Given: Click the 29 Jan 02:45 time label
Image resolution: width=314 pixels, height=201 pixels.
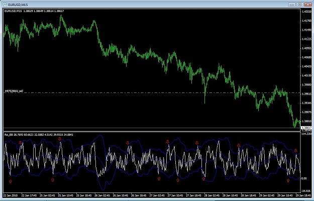Looking at the screenshot, I should tap(267, 195).
